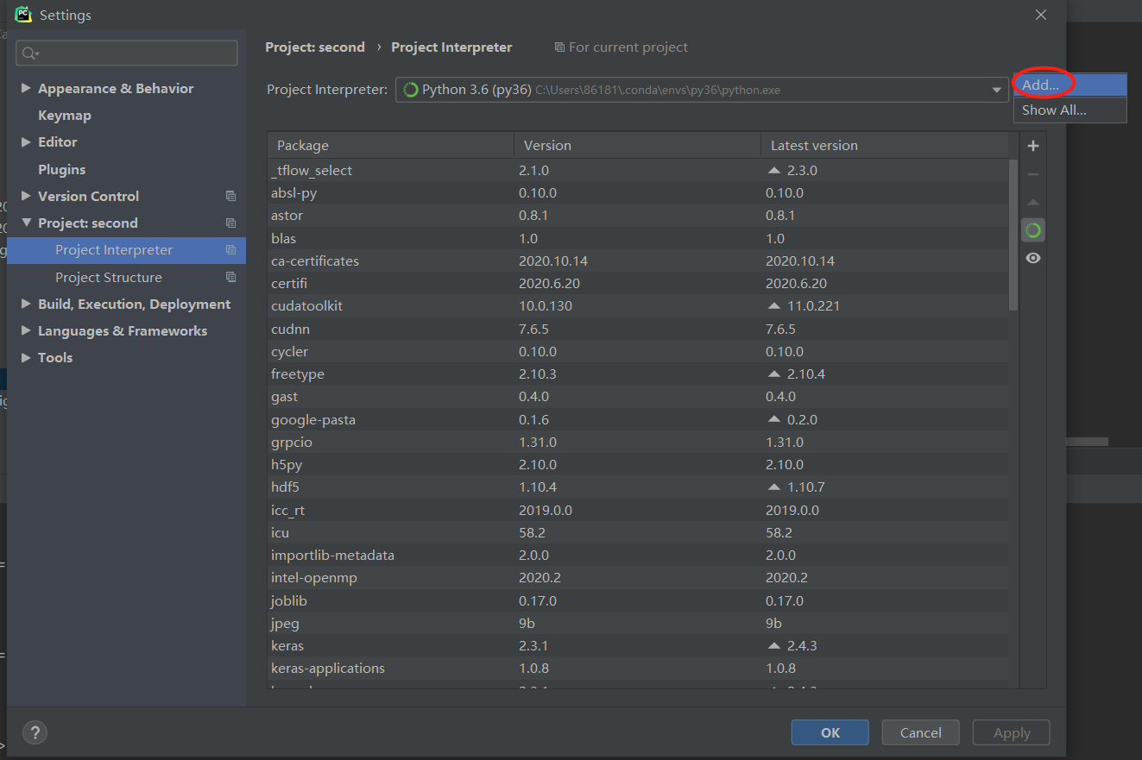Sort by the Version column header
This screenshot has height=760, width=1142.
[637, 145]
